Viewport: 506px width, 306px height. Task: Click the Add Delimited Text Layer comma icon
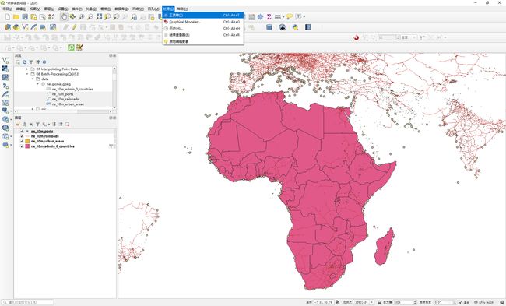5,86
